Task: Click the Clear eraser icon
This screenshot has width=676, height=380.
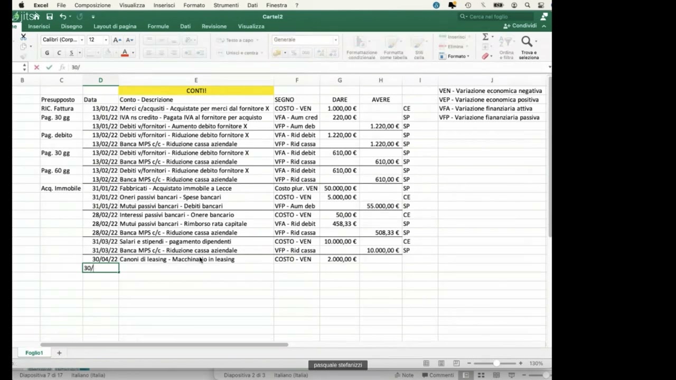Action: pos(485,56)
